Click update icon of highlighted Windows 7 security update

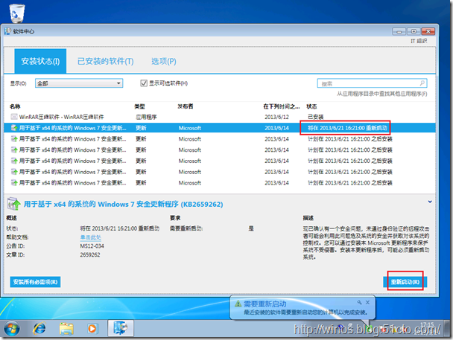[x=14, y=128]
